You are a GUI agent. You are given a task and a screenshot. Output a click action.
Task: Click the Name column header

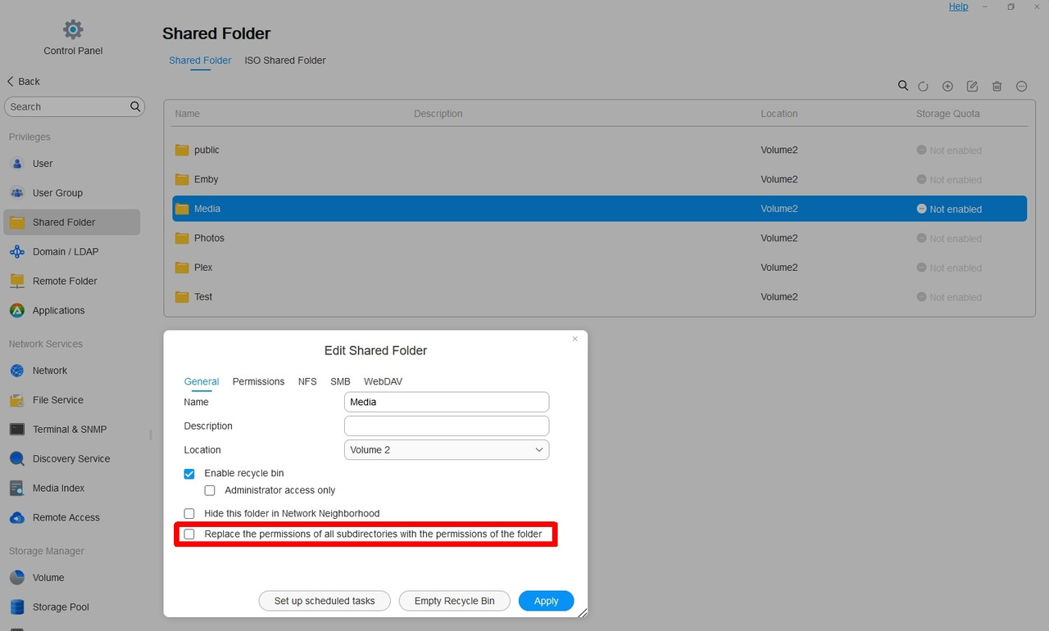click(x=187, y=114)
